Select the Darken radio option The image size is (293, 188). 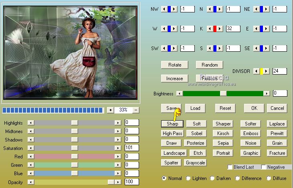click(x=212, y=178)
